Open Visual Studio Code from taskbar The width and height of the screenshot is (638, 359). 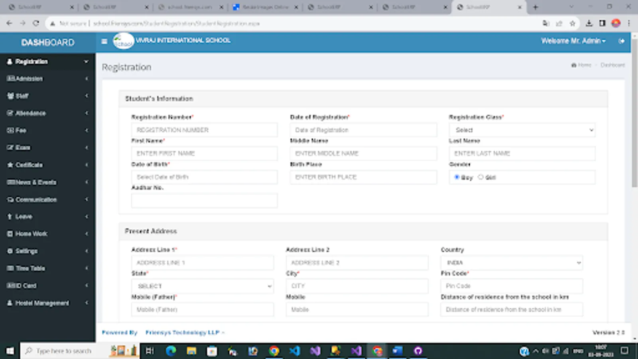[295, 351]
